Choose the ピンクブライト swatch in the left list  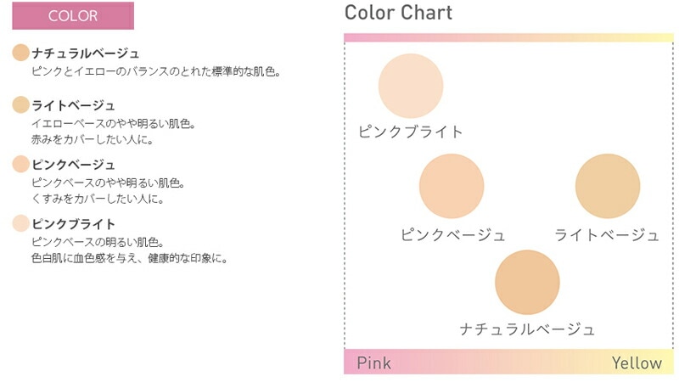pyautogui.click(x=21, y=223)
